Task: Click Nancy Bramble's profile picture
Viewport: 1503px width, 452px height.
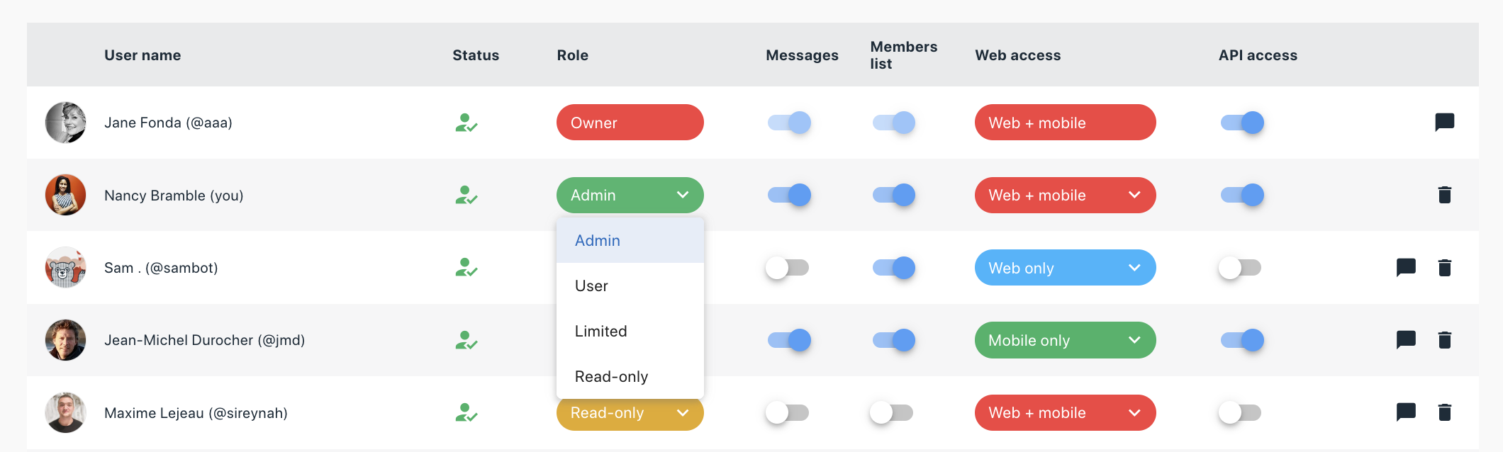Action: 65,195
